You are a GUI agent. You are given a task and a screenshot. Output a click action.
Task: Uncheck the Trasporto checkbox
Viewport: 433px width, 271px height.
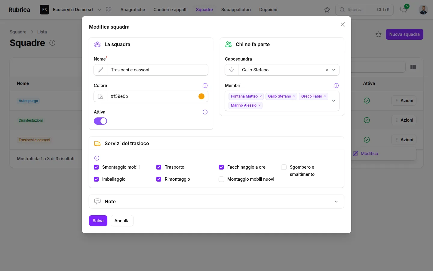click(159, 167)
